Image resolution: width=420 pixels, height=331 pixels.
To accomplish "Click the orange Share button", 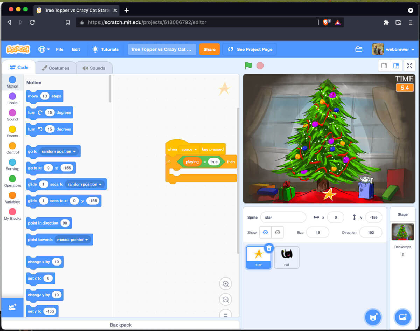I will pyautogui.click(x=209, y=49).
